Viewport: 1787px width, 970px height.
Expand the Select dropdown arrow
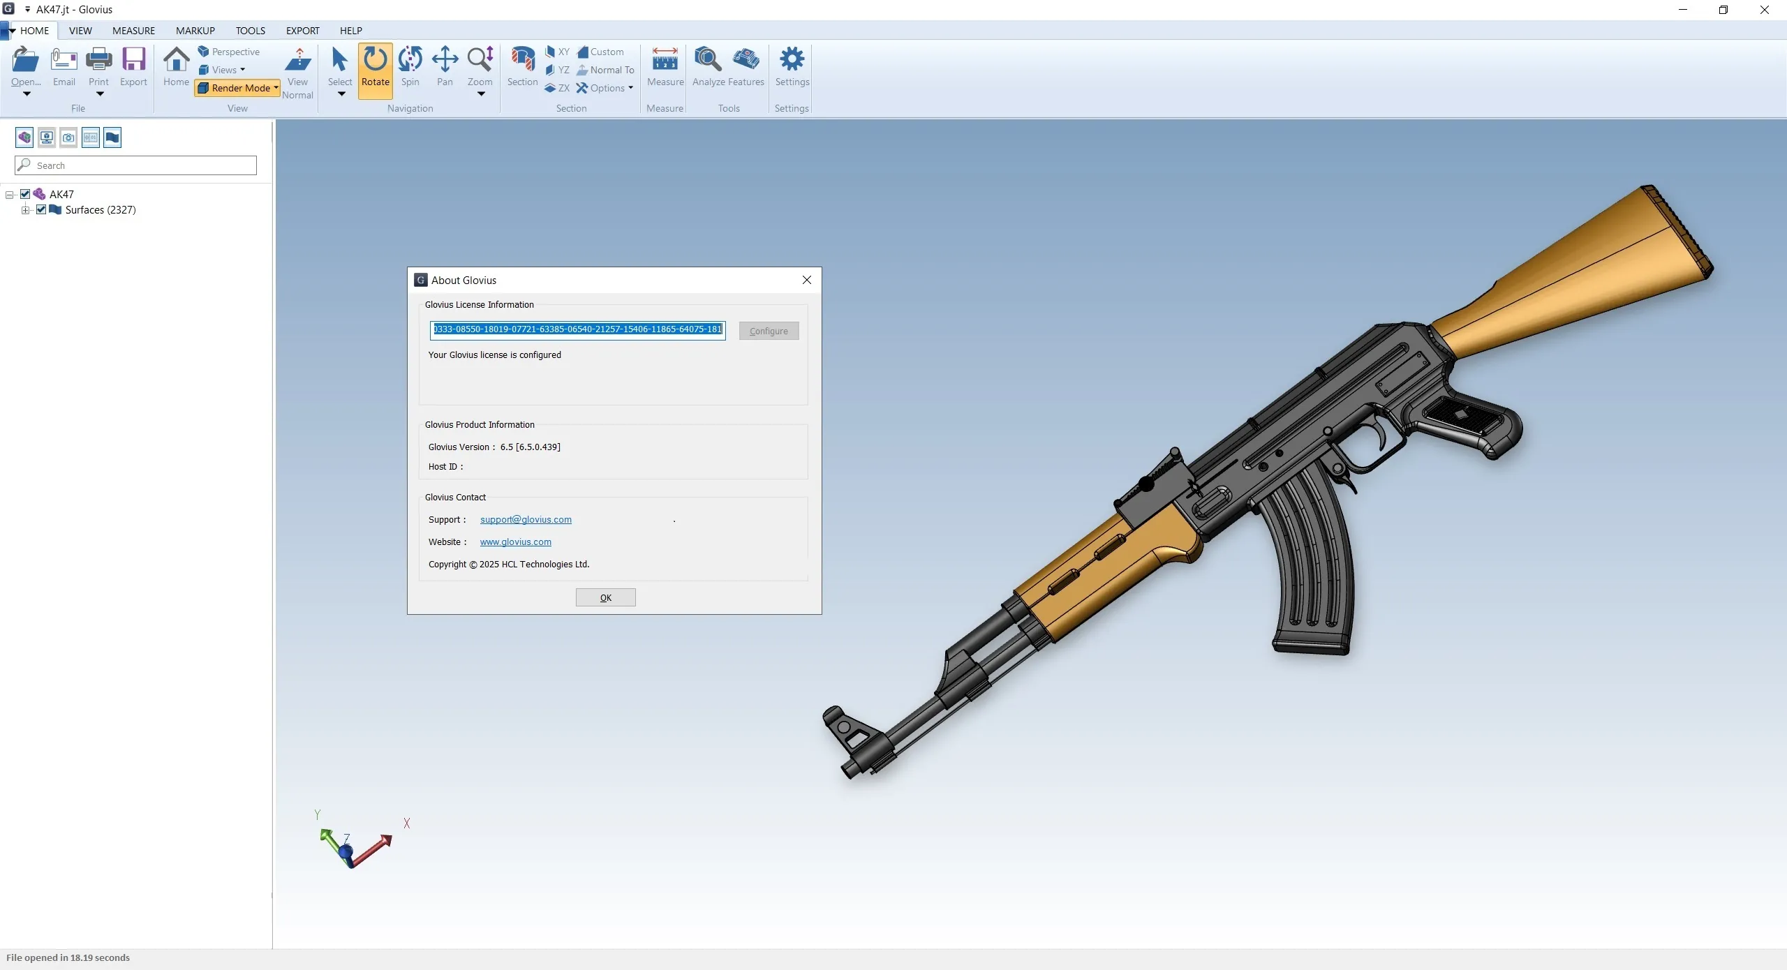[341, 94]
